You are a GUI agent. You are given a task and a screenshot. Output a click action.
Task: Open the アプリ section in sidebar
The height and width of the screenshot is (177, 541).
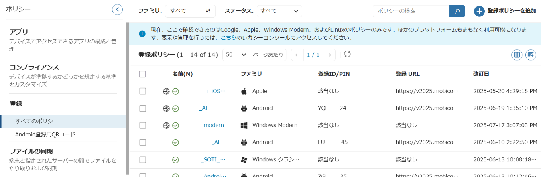pos(63,40)
